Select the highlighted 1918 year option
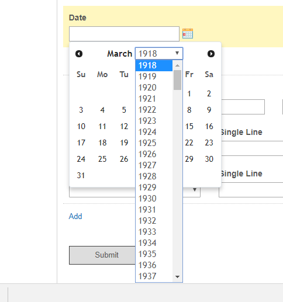283x302 pixels. pos(154,65)
